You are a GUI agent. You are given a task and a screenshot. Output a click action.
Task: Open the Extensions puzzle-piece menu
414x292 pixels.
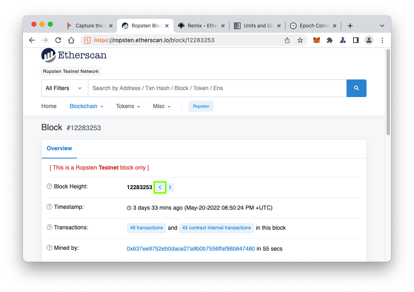pyautogui.click(x=329, y=40)
